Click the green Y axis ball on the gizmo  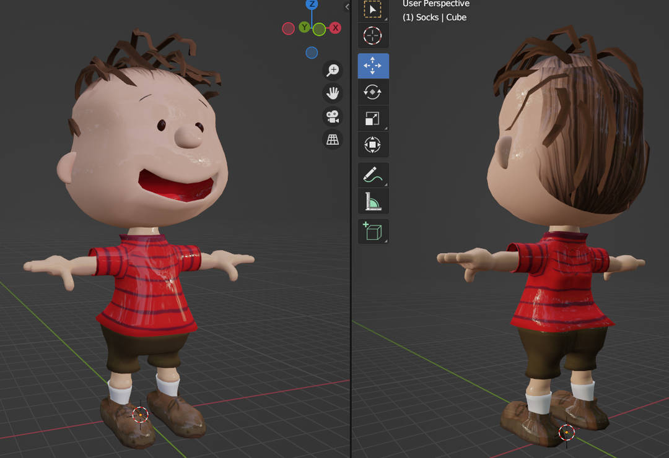click(x=304, y=28)
